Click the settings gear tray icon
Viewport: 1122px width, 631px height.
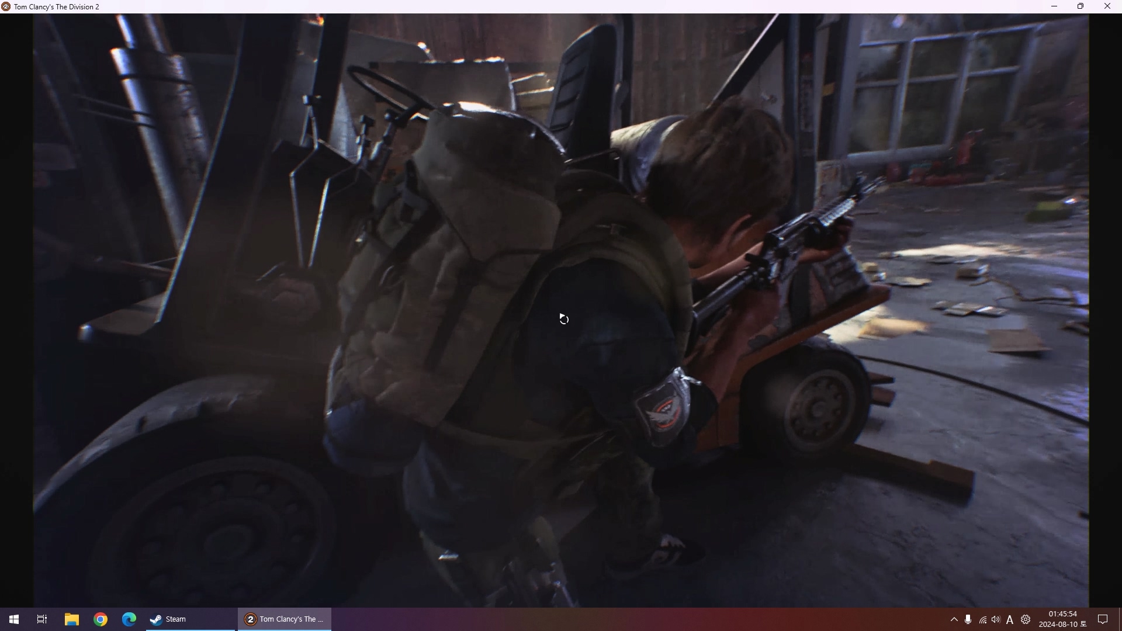point(1026,619)
